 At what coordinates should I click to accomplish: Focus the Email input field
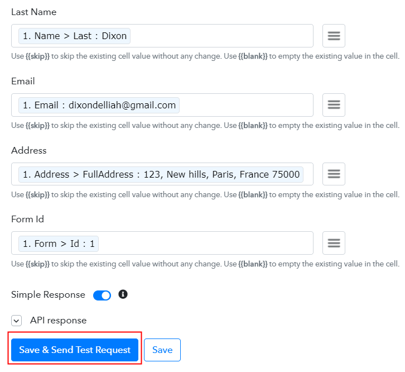click(x=245, y=105)
